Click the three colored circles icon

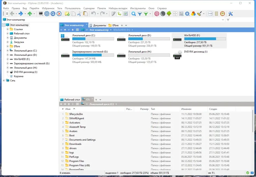pyautogui.click(x=193, y=14)
